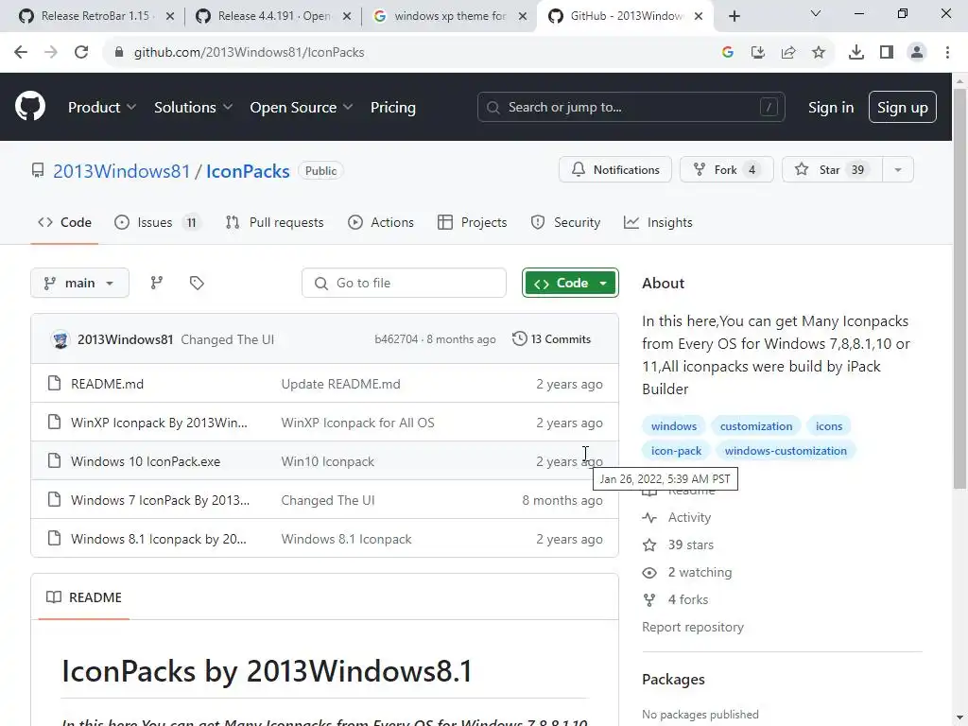Bookmark this page with the star icon

819,53
